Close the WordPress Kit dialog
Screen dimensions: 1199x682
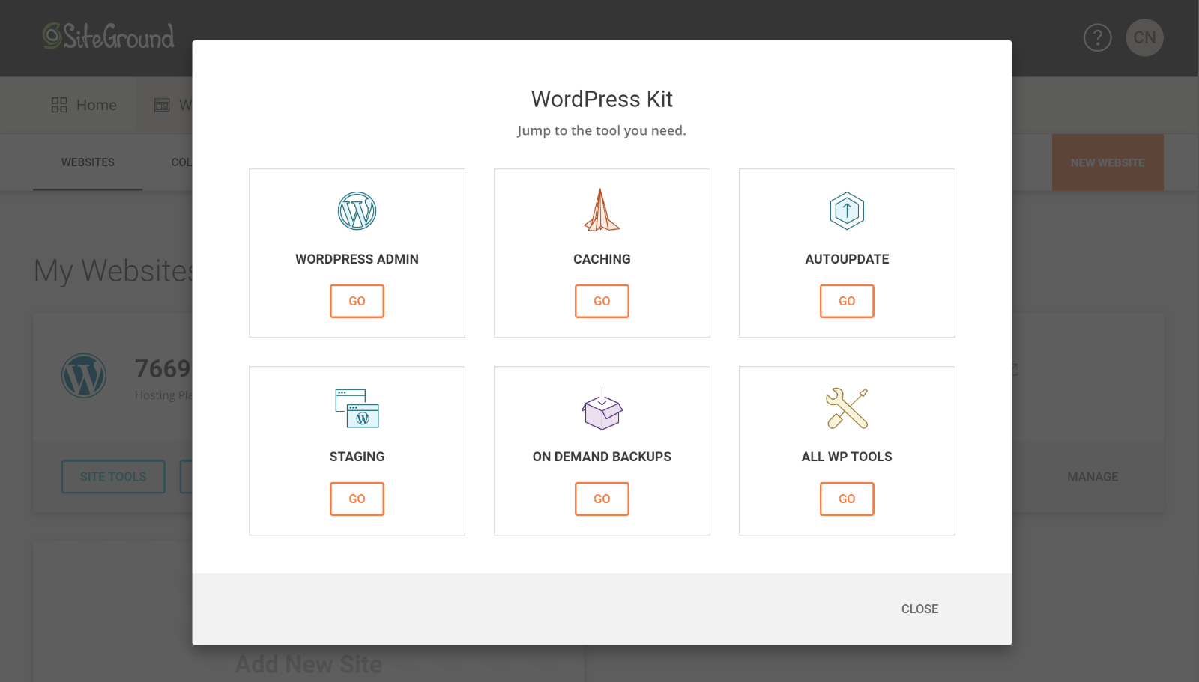tap(919, 609)
